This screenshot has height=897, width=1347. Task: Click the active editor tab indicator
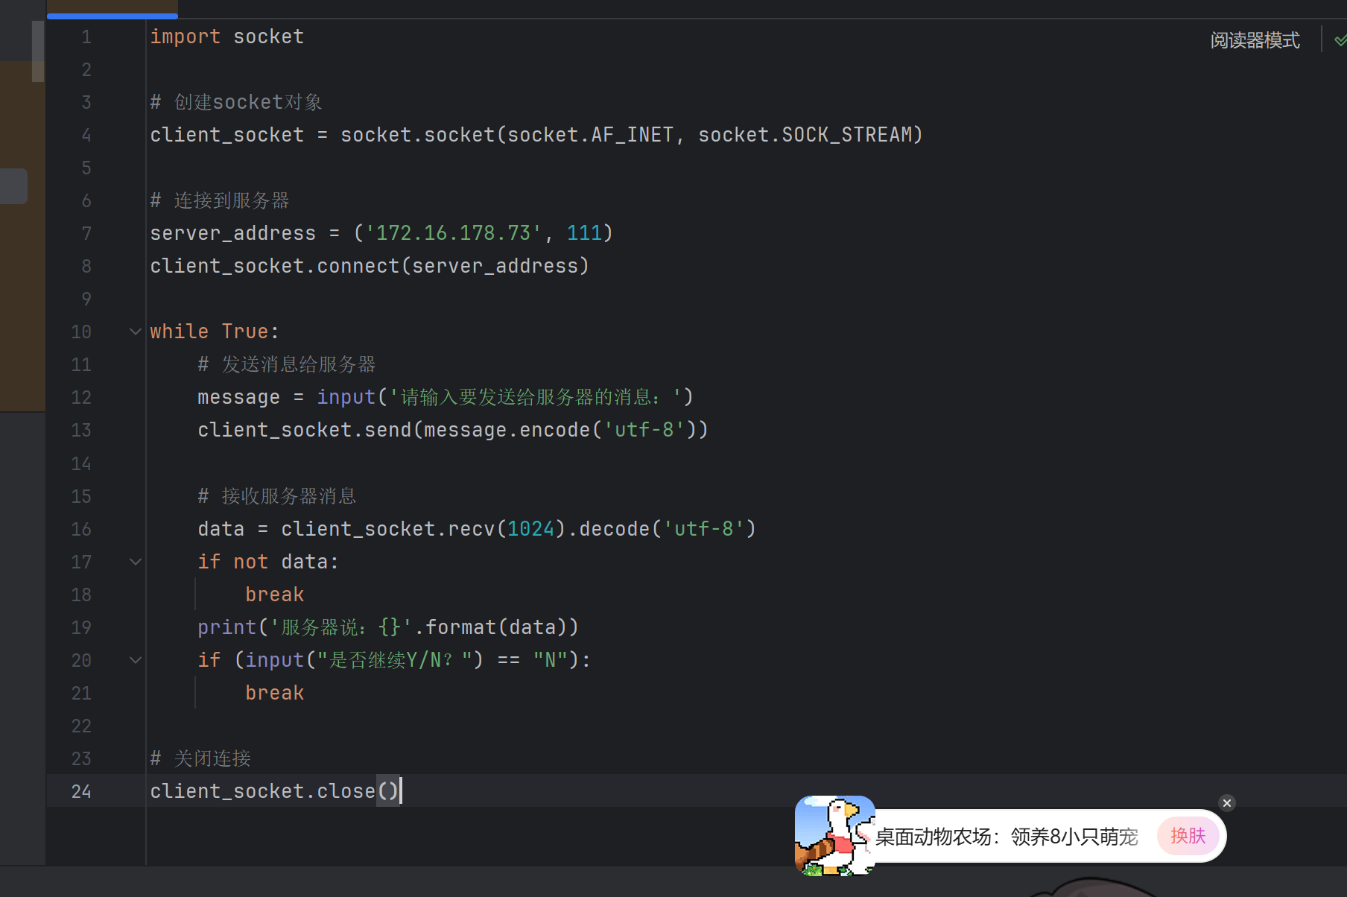[x=112, y=15]
